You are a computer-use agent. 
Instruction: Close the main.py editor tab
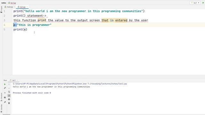click(x=14, y=7)
